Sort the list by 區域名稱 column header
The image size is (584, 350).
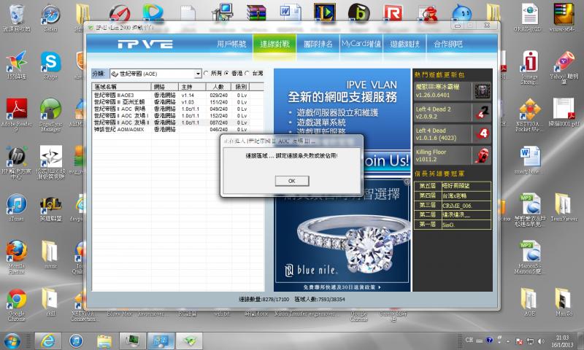pos(120,87)
